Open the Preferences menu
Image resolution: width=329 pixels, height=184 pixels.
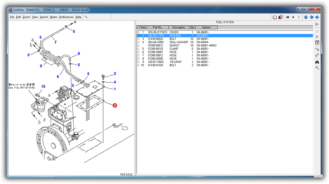[66, 17]
